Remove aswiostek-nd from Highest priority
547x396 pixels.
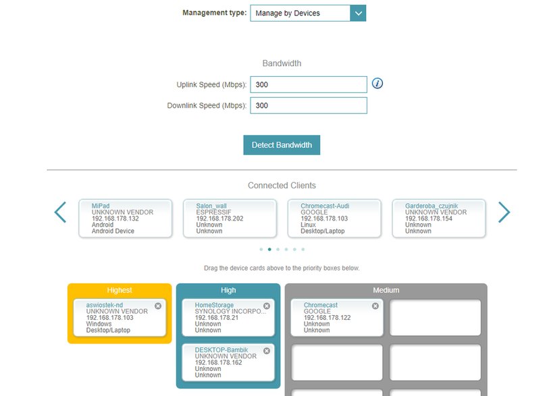pos(158,306)
